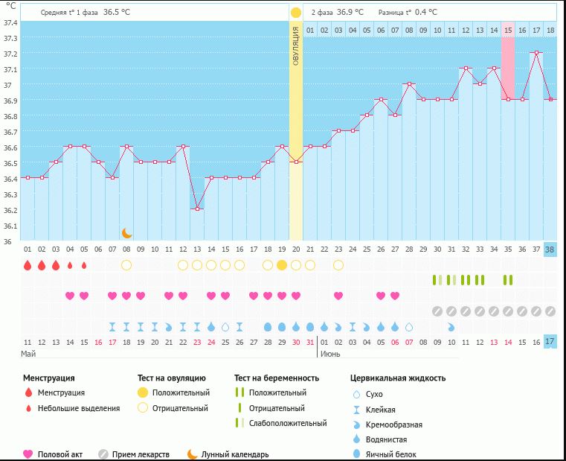Select the highlighted date 17 in the bottom row
Screen dimensions: 566x461
(550, 342)
